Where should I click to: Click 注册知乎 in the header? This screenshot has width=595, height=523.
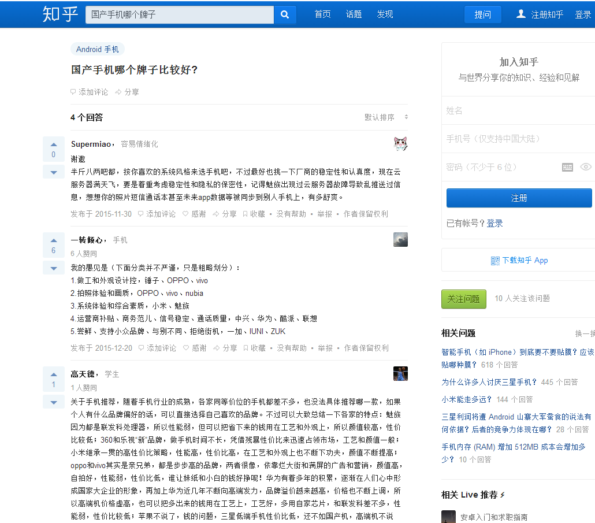pos(547,14)
